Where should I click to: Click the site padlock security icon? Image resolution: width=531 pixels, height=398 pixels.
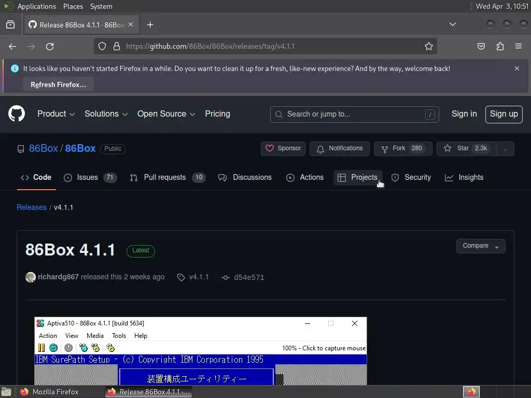[x=117, y=46]
